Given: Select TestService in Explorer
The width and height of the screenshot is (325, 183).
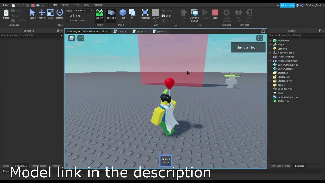Looking at the screenshot, I should coord(283,101).
